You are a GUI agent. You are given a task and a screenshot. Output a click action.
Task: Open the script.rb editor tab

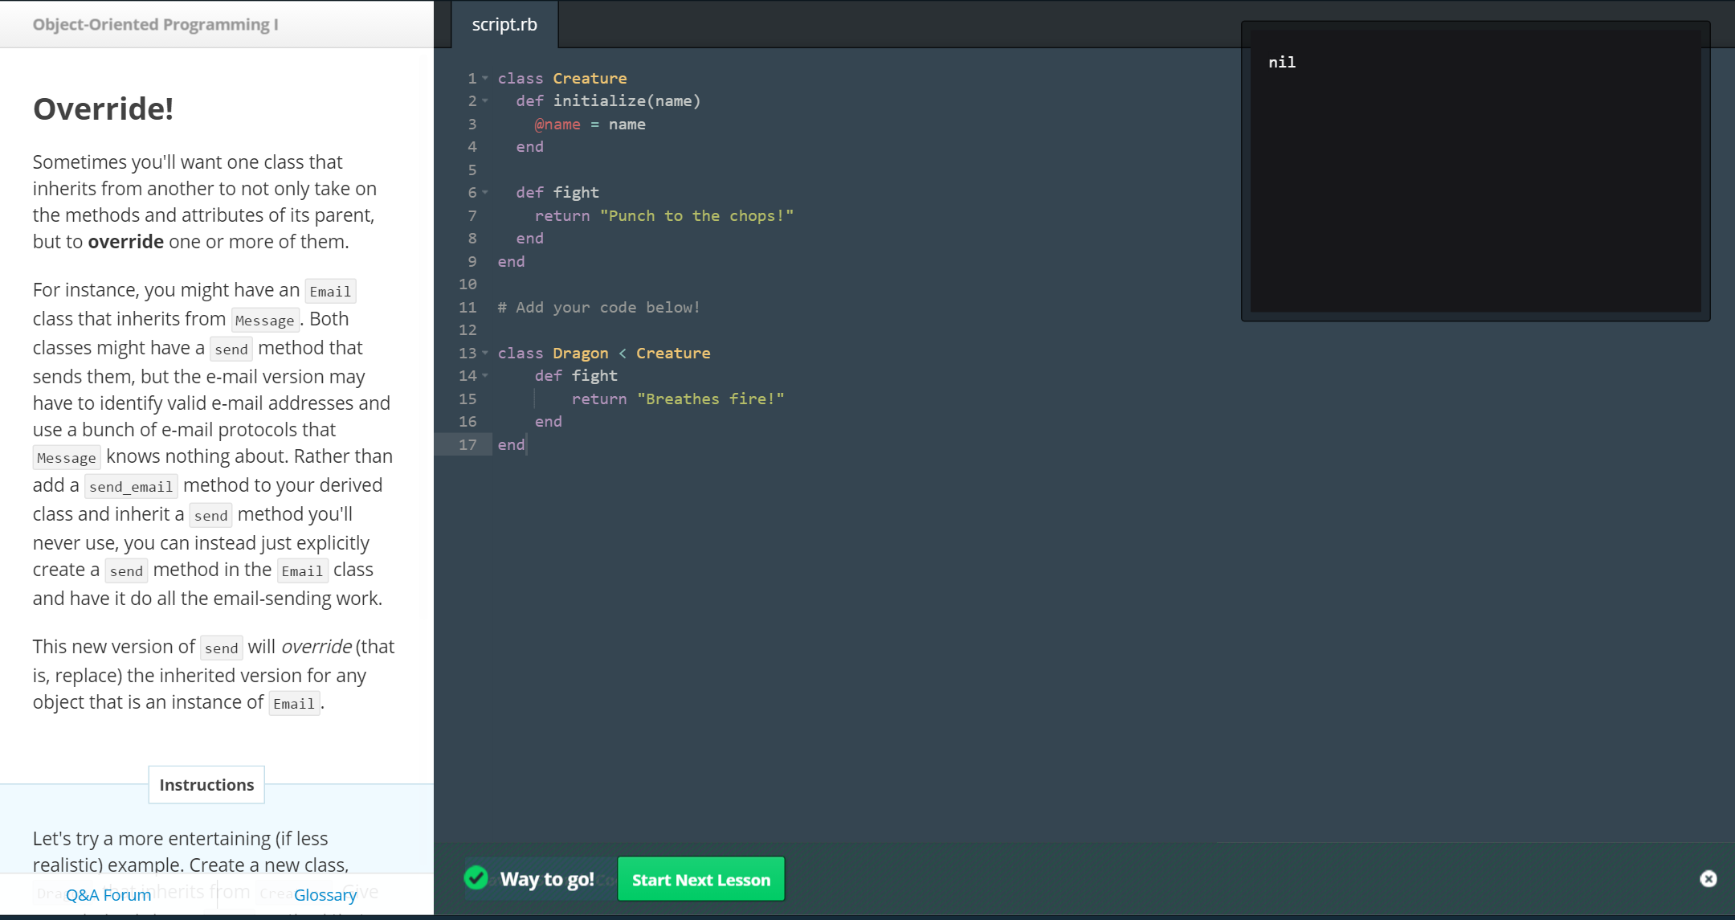(504, 25)
